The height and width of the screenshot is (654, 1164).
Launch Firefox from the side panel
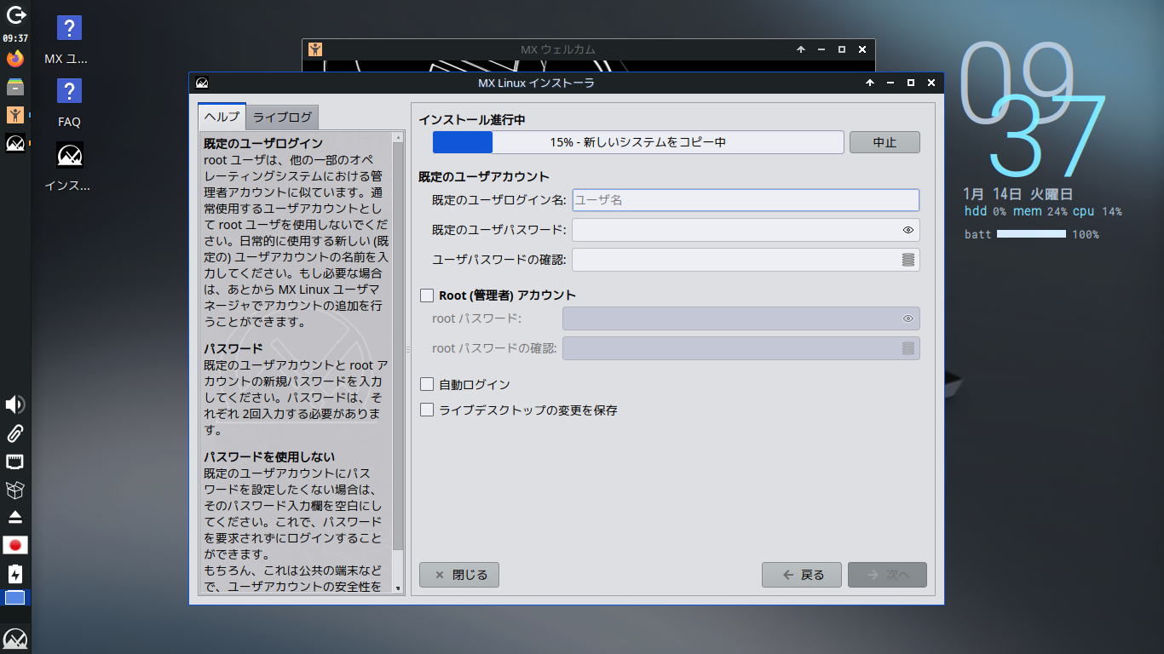point(15,59)
